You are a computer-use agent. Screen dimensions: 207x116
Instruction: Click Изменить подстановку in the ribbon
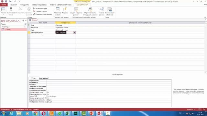(x=42, y=14)
